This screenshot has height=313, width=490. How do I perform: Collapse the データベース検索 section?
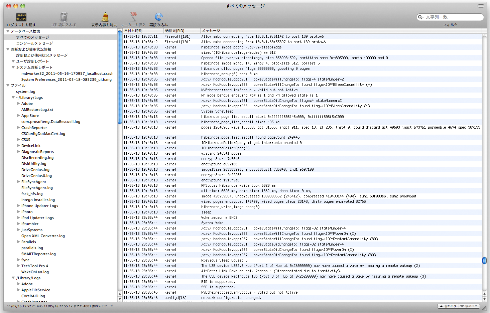(8, 31)
